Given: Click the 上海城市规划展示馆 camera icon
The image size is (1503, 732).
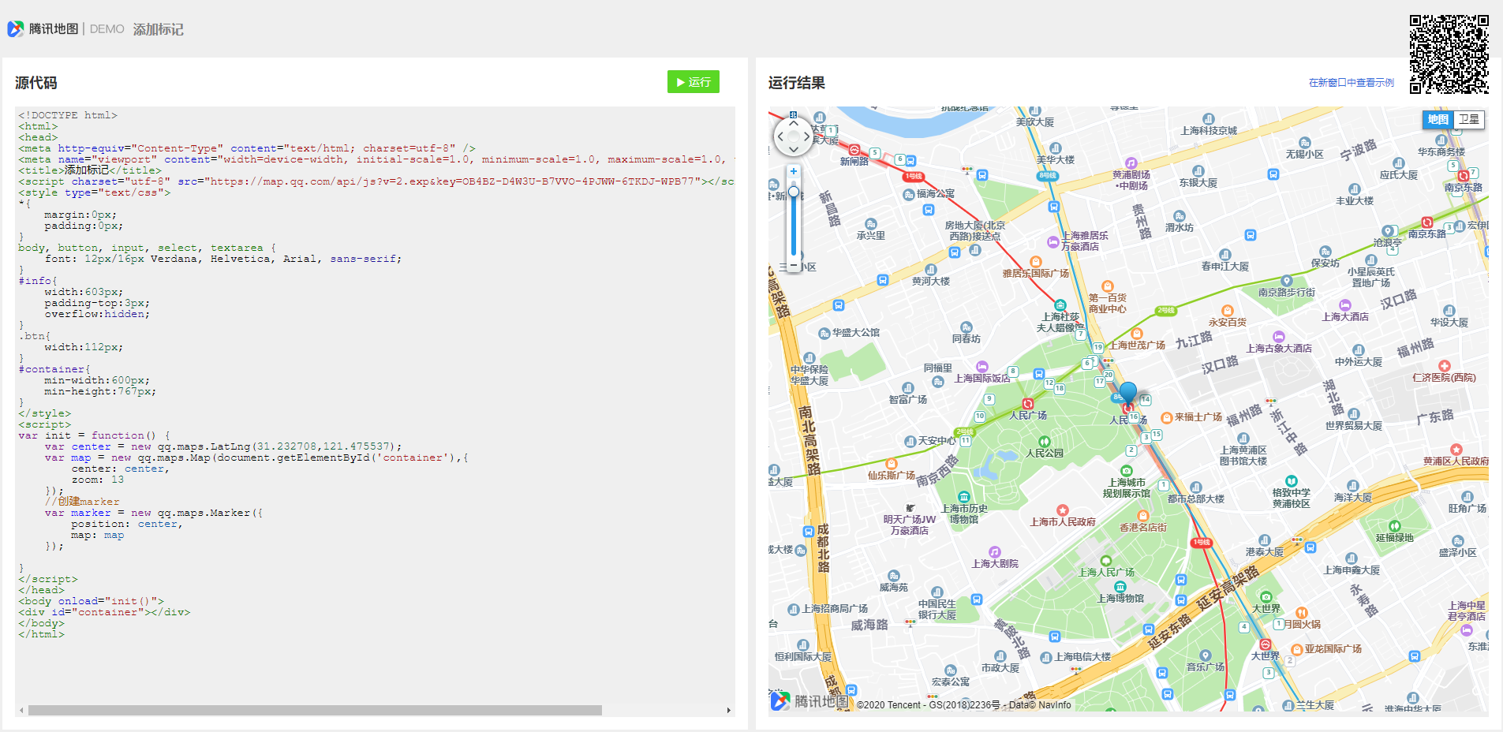Looking at the screenshot, I should 1127,471.
